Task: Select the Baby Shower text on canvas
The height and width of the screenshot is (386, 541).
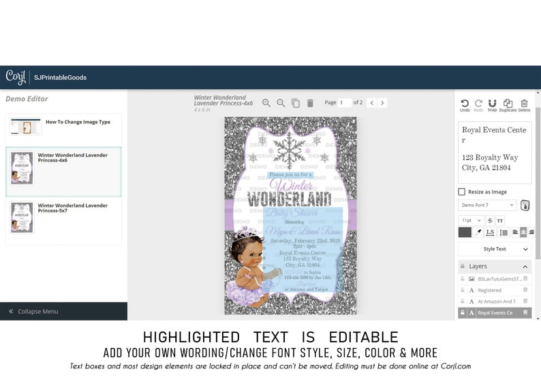Action: point(292,212)
